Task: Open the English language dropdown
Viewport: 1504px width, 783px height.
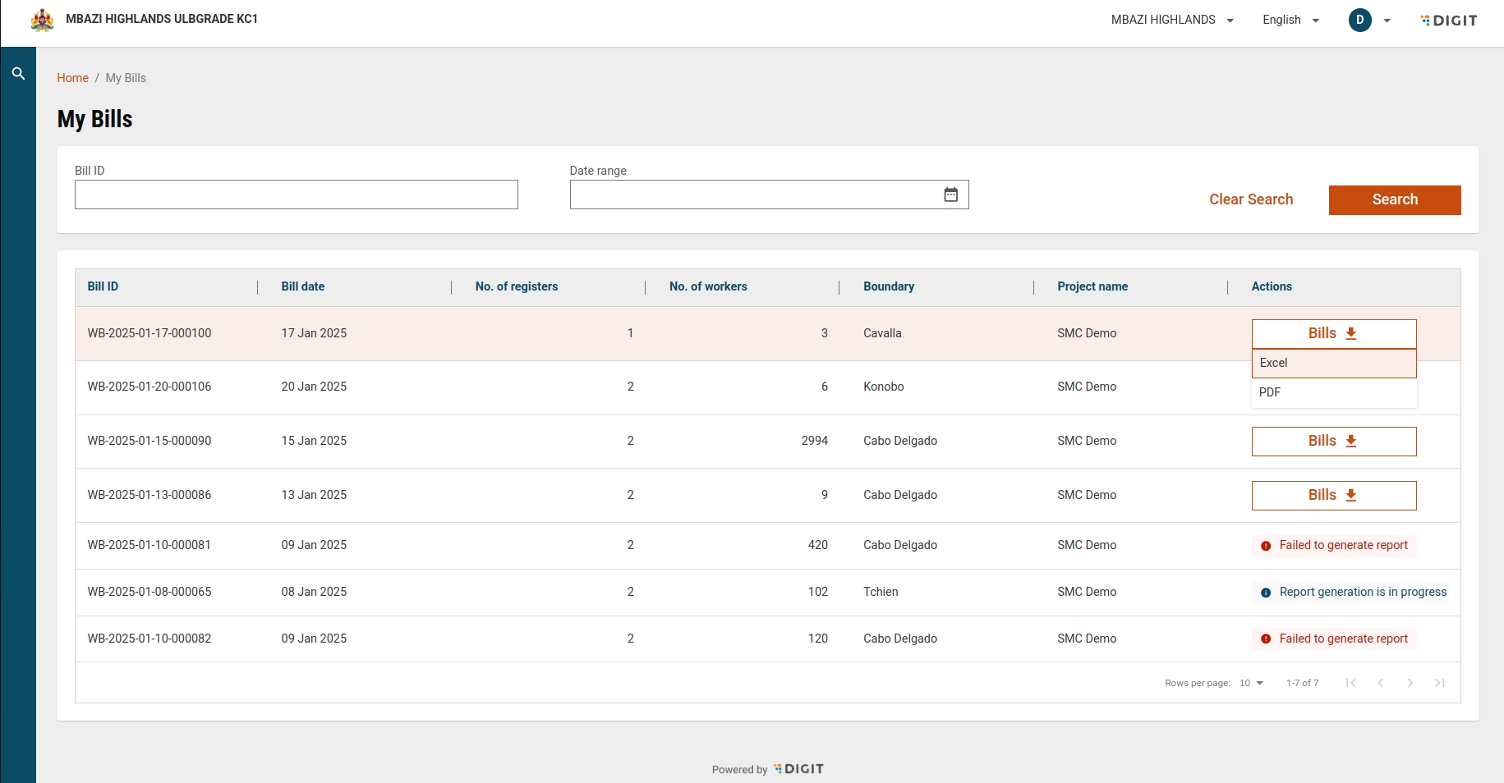Action: 1290,20
